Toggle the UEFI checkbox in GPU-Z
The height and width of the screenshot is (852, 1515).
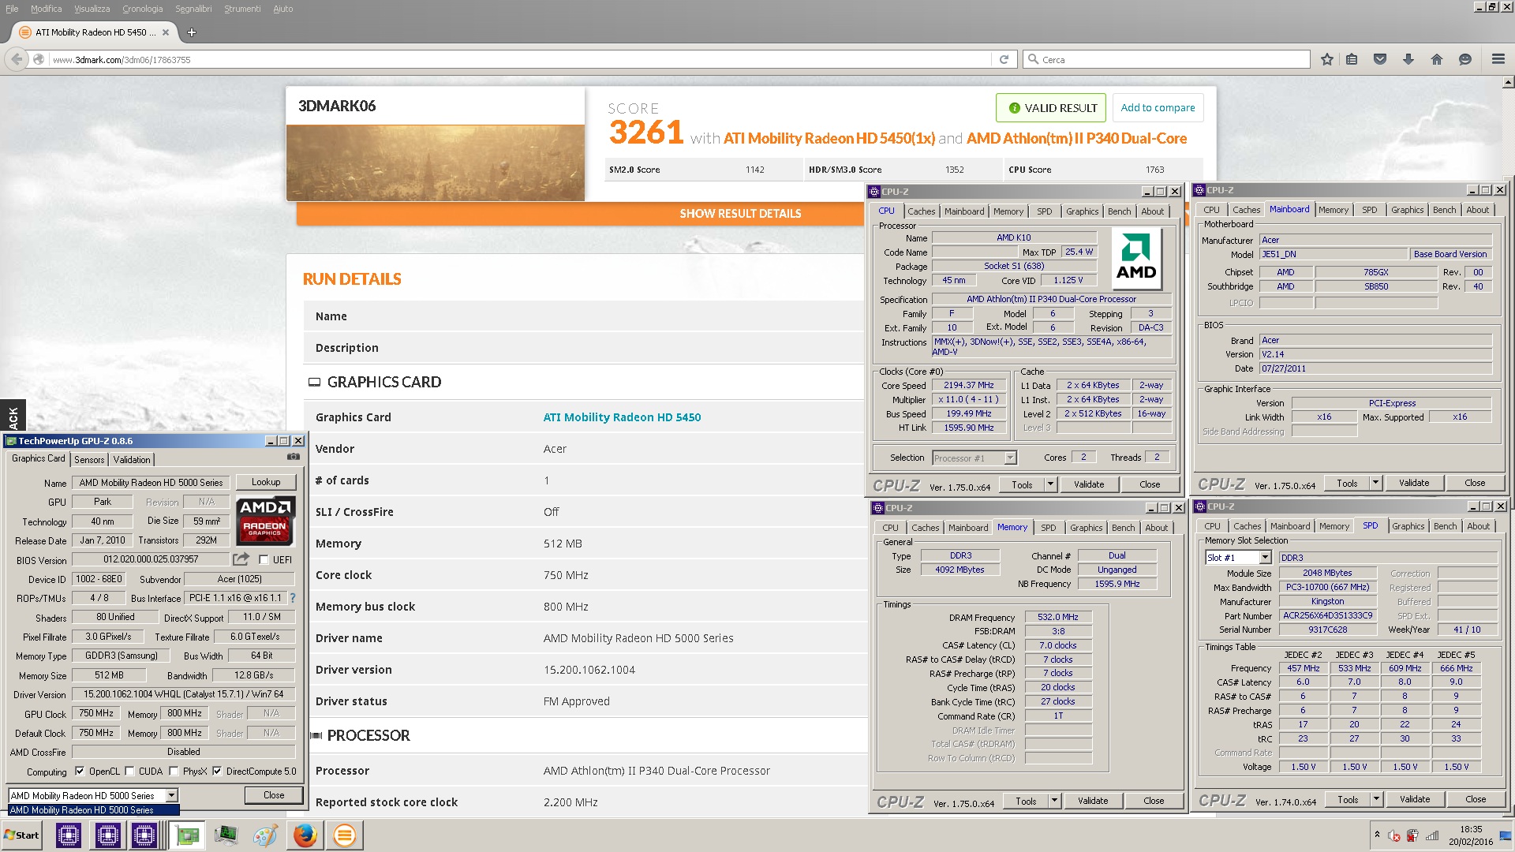pyautogui.click(x=264, y=560)
